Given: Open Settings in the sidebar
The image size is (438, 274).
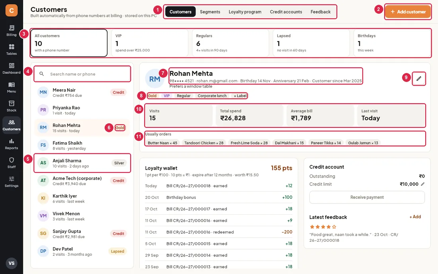Looking at the screenshot, I should 12,182.
